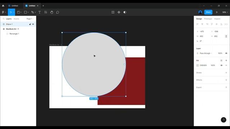Click the fill hex value D9D9D9
Viewport: 230px width, 129px height.
pos(203,65)
